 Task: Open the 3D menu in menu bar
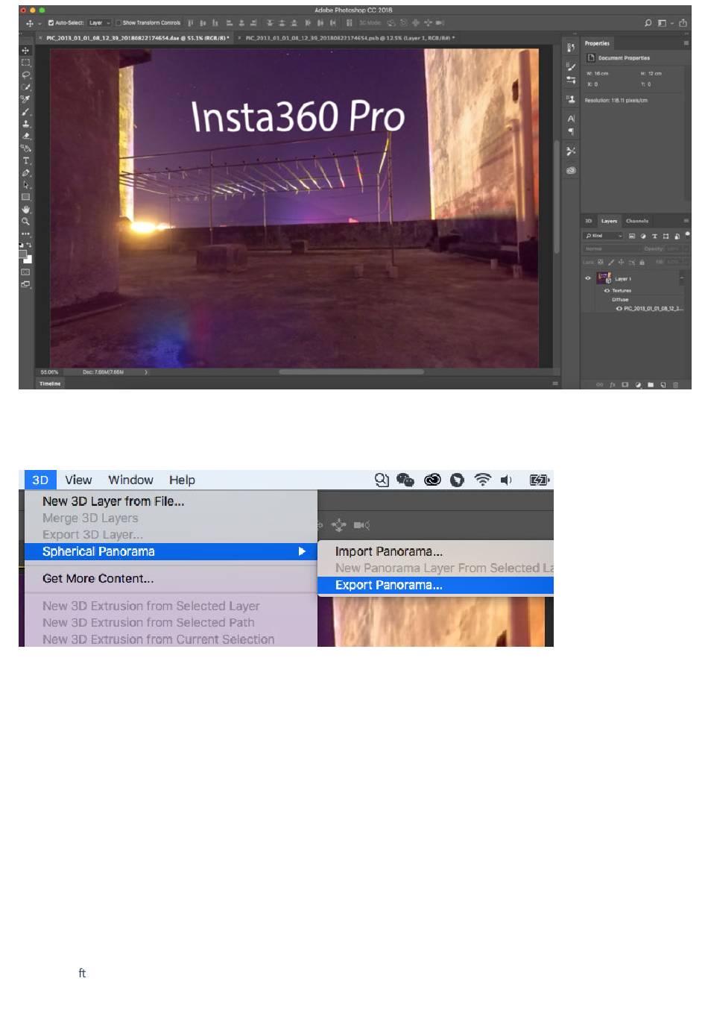(x=40, y=480)
